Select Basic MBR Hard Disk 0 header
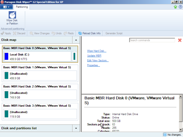 point(37,48)
